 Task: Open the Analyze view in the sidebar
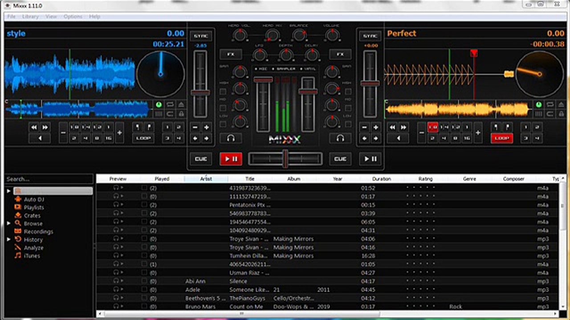tap(33, 248)
